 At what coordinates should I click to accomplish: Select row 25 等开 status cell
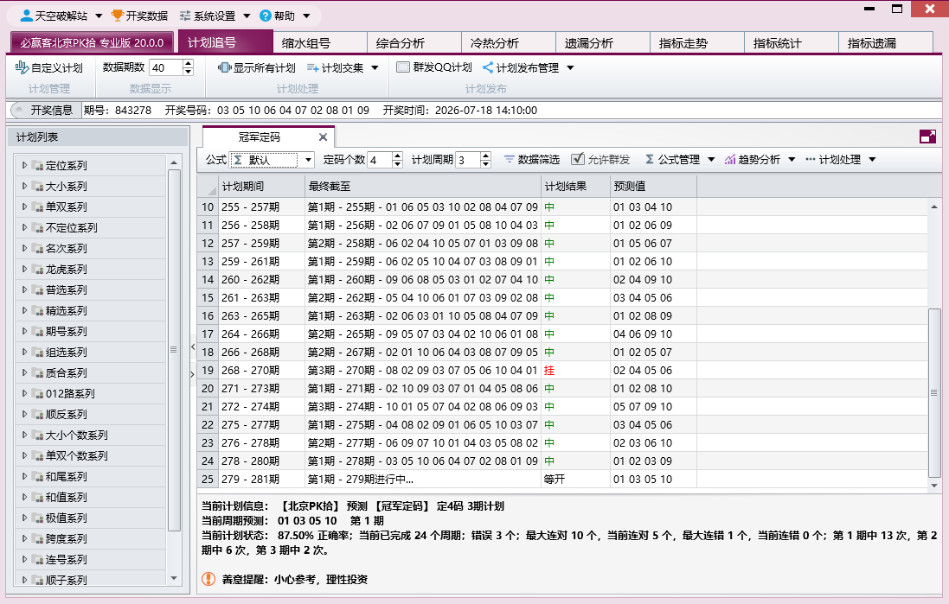[x=575, y=479]
